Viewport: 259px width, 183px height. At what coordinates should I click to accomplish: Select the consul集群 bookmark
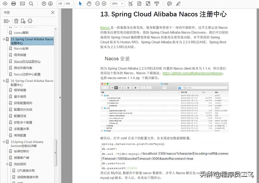click(21, 32)
